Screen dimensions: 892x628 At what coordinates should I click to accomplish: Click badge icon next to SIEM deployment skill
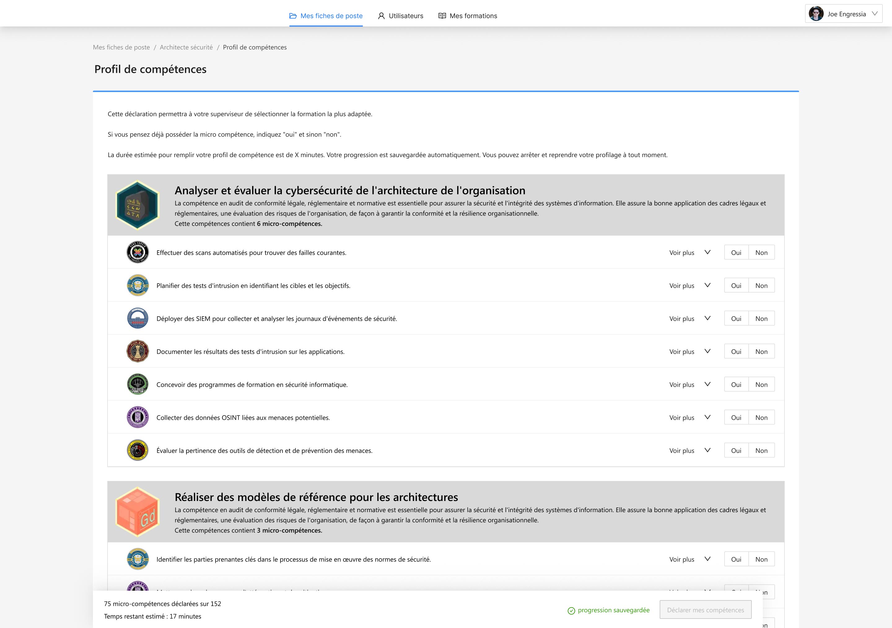(x=138, y=318)
